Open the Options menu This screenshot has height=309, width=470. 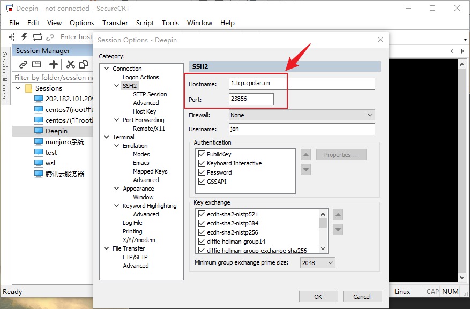pos(82,22)
